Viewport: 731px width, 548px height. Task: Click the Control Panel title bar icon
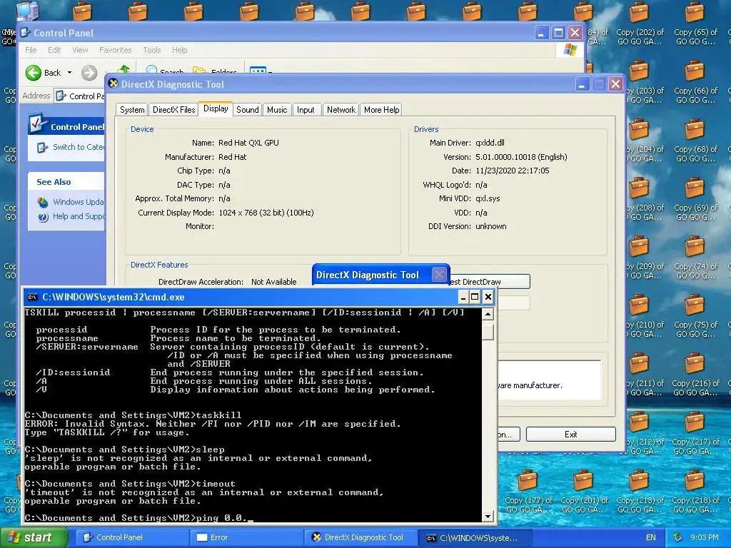coord(26,33)
